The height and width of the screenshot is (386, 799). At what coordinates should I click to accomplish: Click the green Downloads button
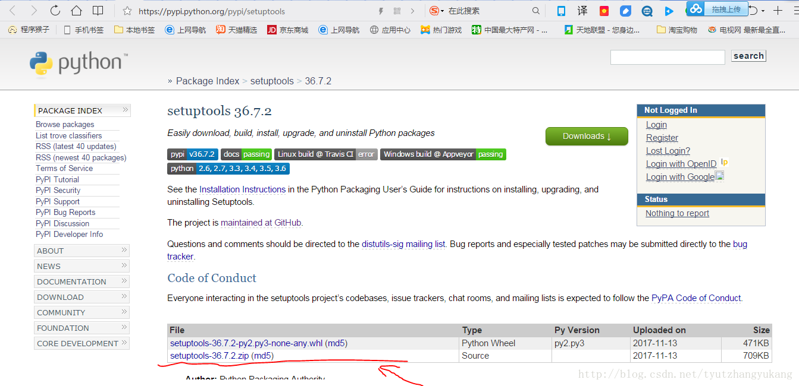(587, 136)
